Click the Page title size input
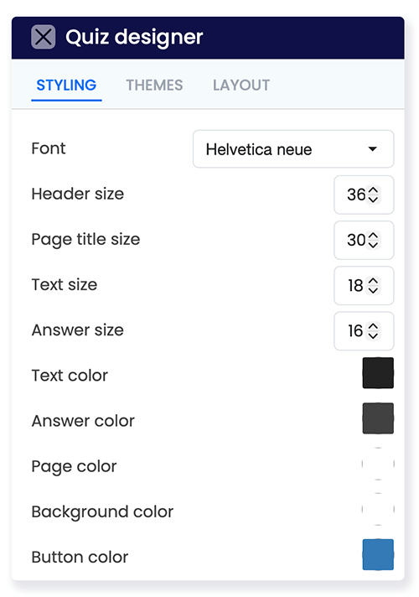Viewport: 419px width, 597px height. point(364,241)
